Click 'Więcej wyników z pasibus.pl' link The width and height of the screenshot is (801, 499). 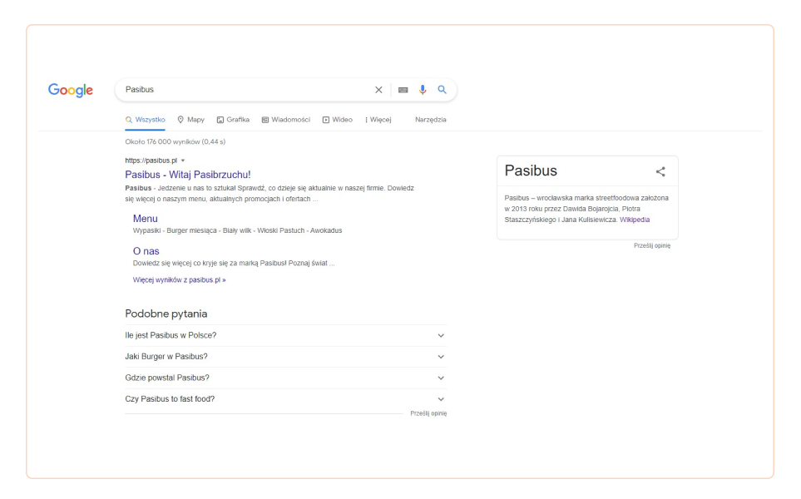pyautogui.click(x=179, y=280)
